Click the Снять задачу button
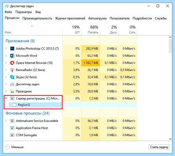Image resolution: width=175 pixels, height=156 pixels. pyautogui.click(x=159, y=147)
